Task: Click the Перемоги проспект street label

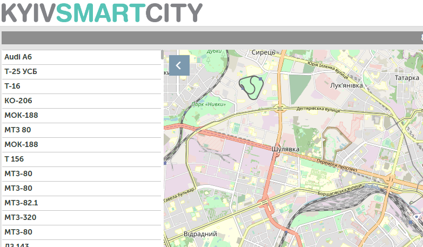Action: pyautogui.click(x=337, y=165)
